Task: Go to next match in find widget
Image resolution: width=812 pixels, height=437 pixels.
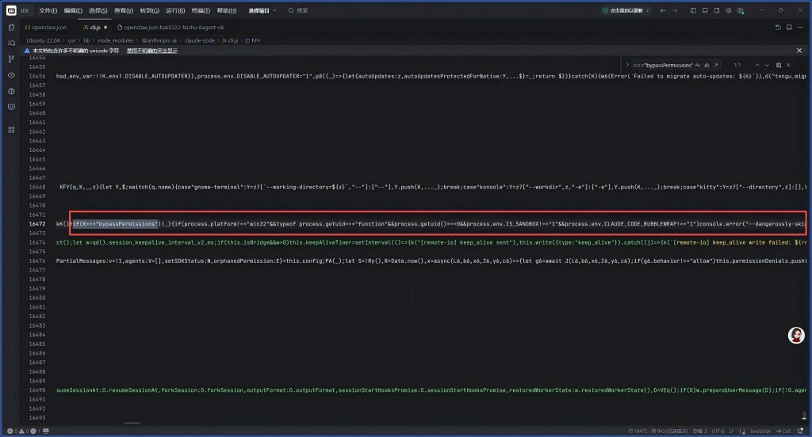Action: (x=767, y=64)
